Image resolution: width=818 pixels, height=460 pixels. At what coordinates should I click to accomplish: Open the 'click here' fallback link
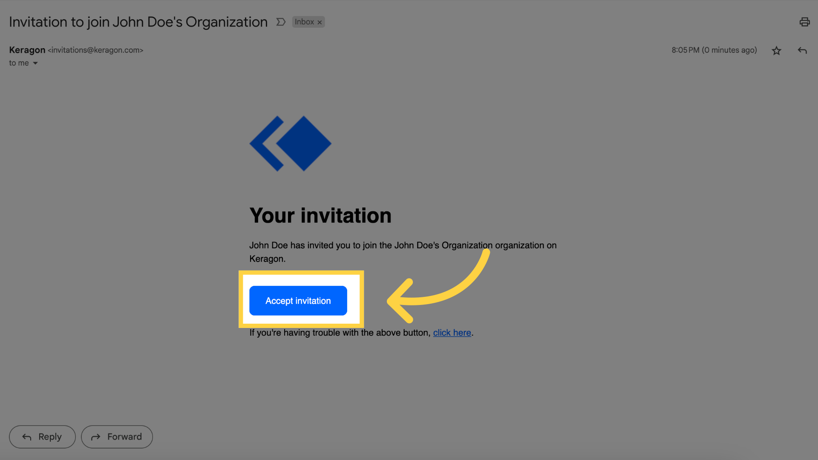click(x=452, y=333)
